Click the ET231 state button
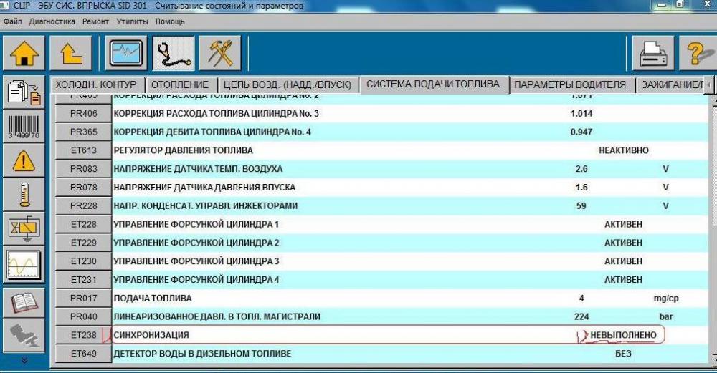The height and width of the screenshot is (373, 717). click(x=84, y=280)
